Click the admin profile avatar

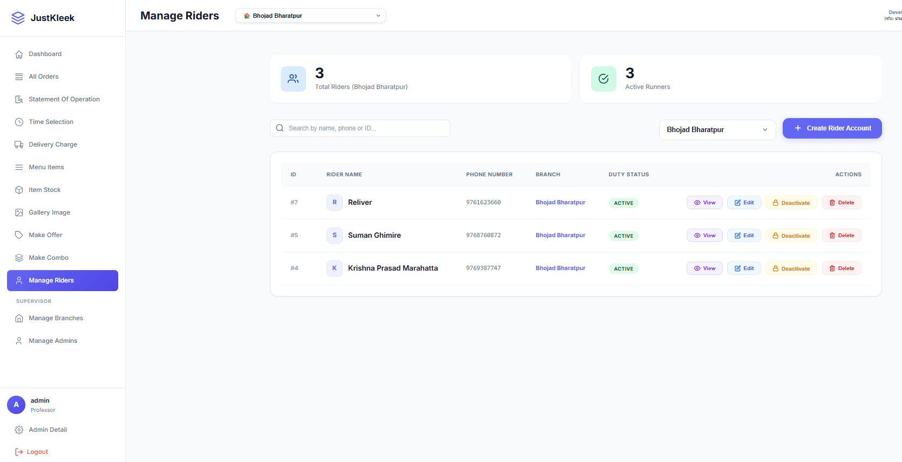16,405
